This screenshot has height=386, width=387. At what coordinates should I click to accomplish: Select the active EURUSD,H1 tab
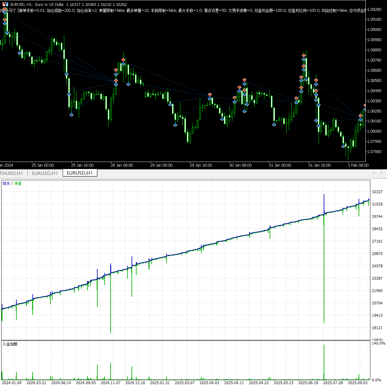pyautogui.click(x=80, y=173)
